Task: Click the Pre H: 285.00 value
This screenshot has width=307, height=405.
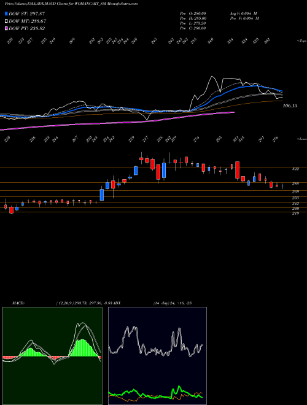Action: [193, 18]
